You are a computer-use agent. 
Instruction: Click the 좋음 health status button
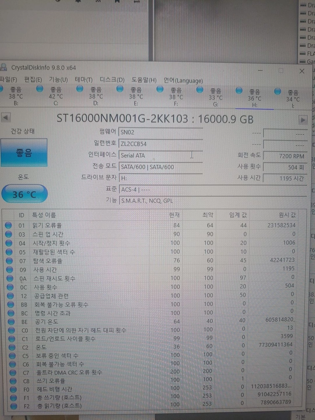24,153
